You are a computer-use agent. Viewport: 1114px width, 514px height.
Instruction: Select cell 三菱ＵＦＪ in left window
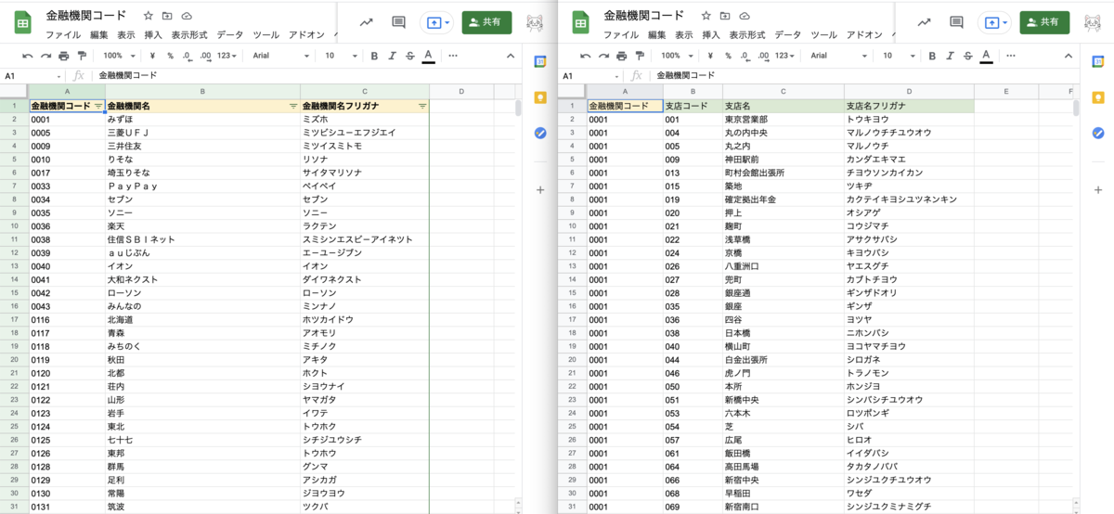202,133
